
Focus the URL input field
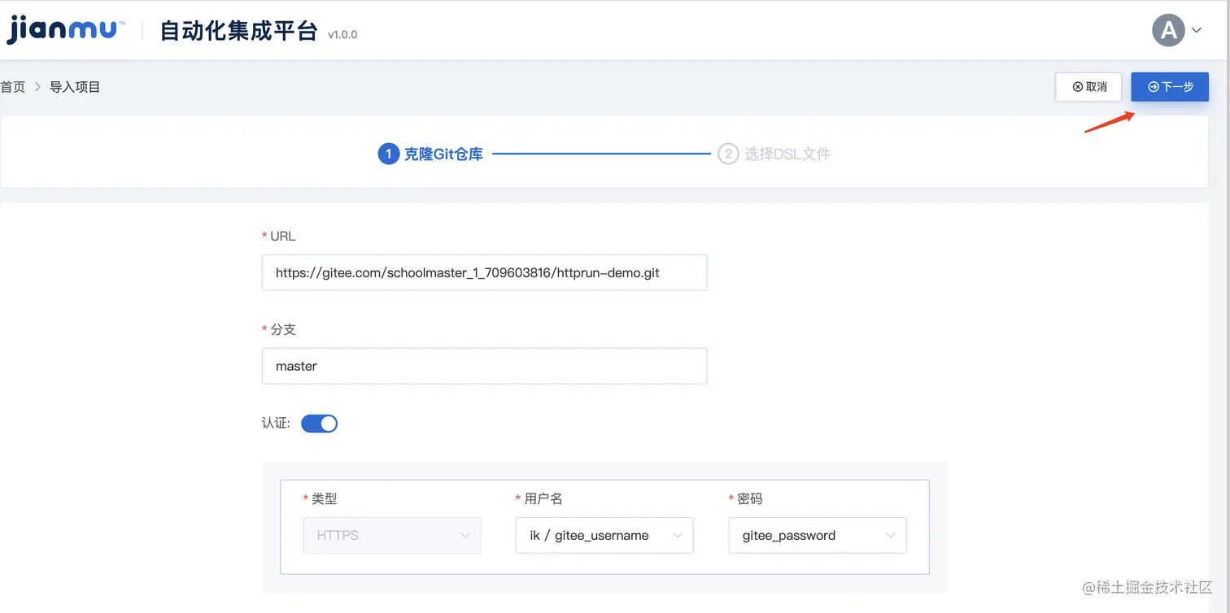click(484, 272)
